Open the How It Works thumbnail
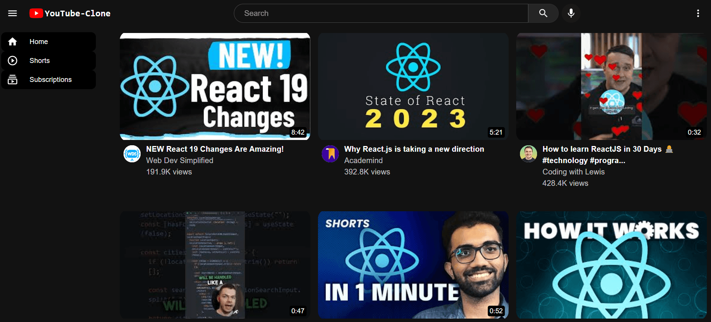Screen dimensions: 711x322 pyautogui.click(x=611, y=265)
